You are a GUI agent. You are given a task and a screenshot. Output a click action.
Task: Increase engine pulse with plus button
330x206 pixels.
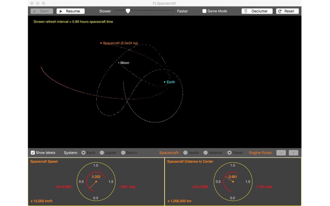(293, 153)
